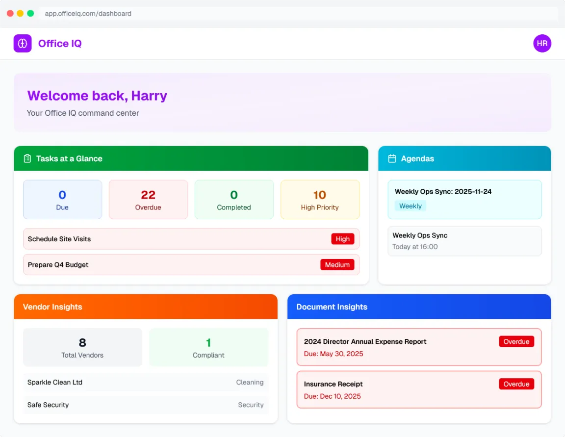Select the Completed tasks counter showing 0
Viewport: 565px width, 437px height.
pos(234,199)
